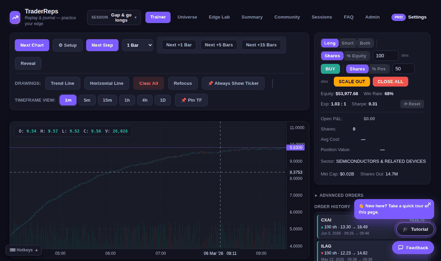Click the TraderReps logo icon
The width and height of the screenshot is (441, 261).
click(x=15, y=17)
